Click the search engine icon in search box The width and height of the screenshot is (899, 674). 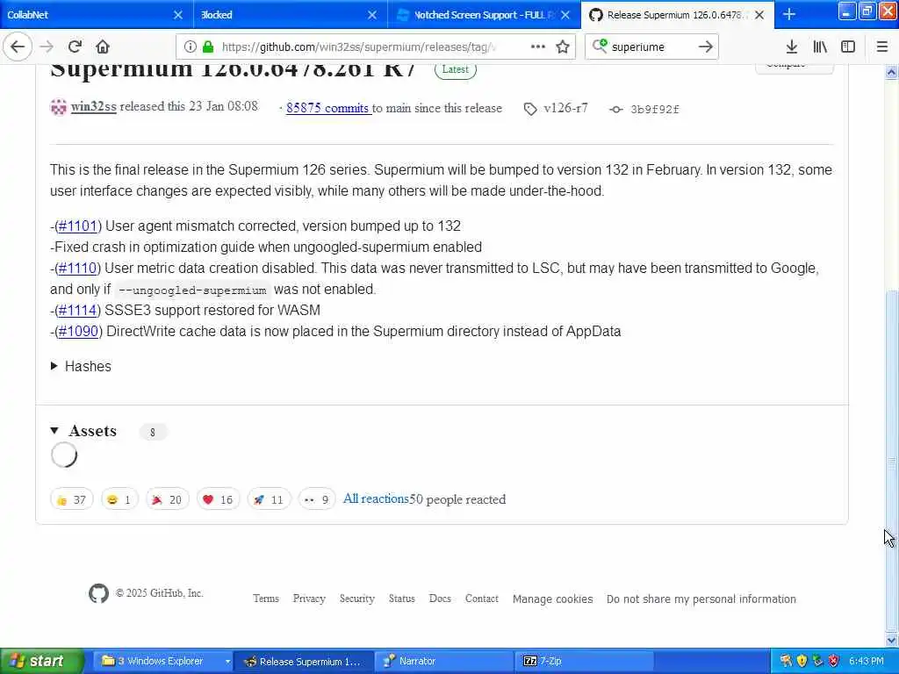(600, 46)
